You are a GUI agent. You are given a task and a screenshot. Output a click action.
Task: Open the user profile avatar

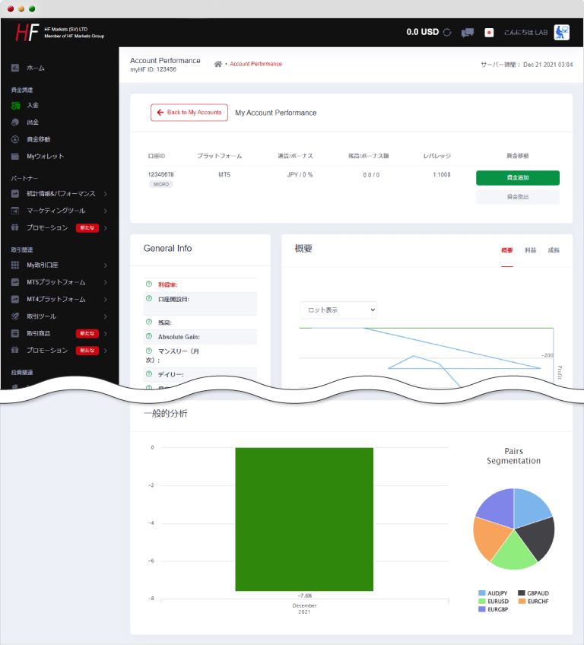[x=561, y=32]
